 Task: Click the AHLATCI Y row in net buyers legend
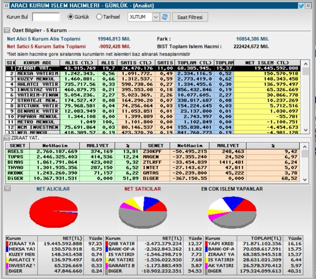(54, 260)
